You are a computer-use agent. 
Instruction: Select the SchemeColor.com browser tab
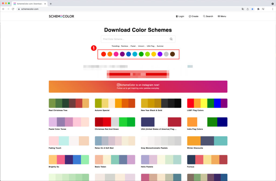pos(30,4)
